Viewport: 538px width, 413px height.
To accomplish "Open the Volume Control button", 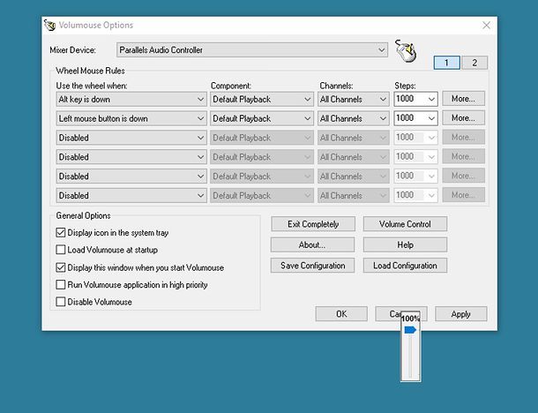I will [406, 224].
